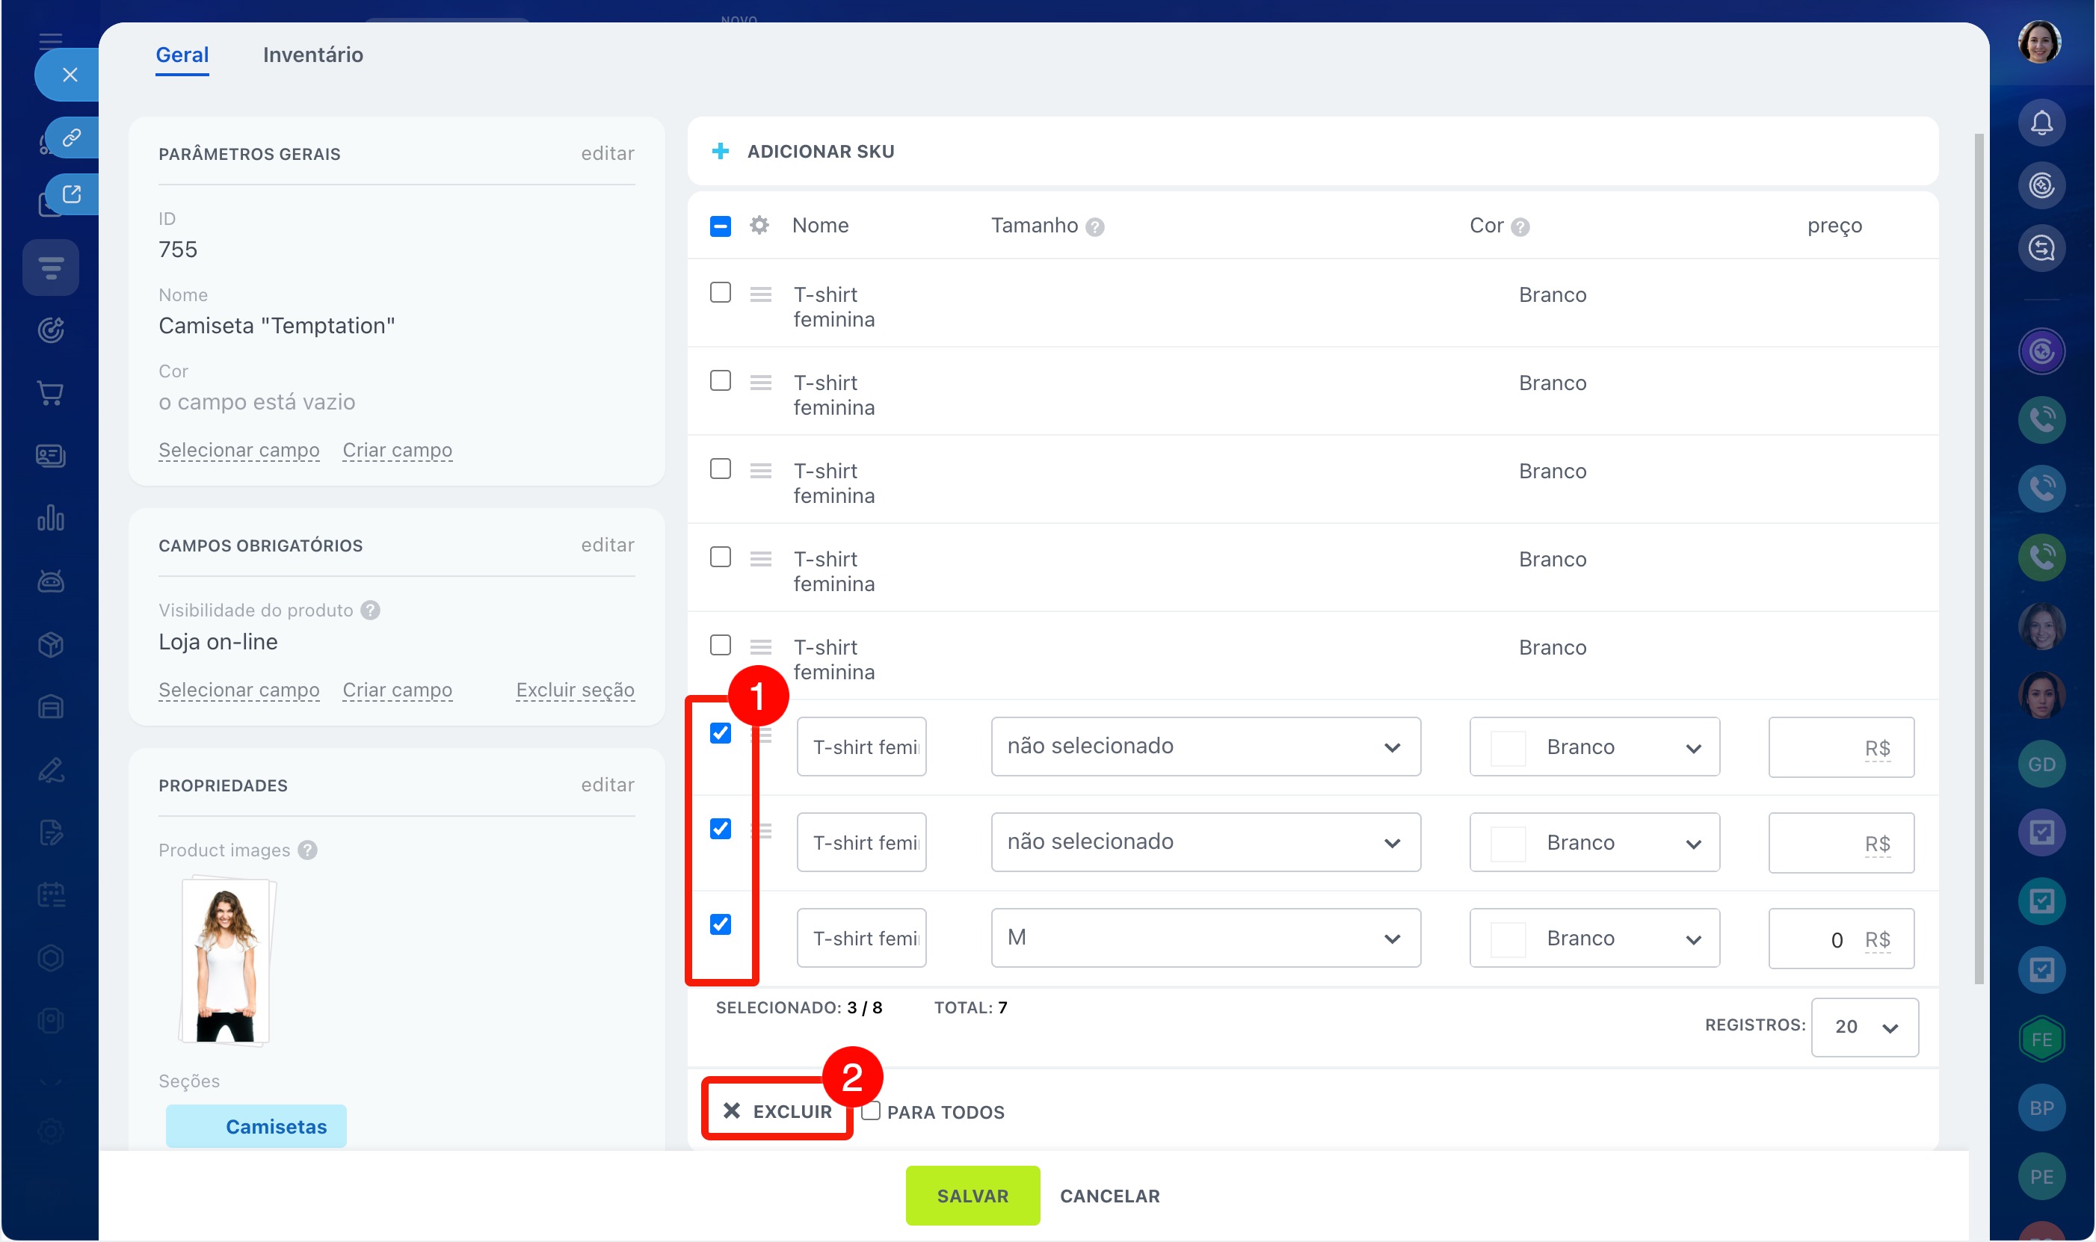Click the drag handle of the first T-shirt feminina row
Image resolution: width=2096 pixels, height=1242 pixels.
[x=760, y=294]
